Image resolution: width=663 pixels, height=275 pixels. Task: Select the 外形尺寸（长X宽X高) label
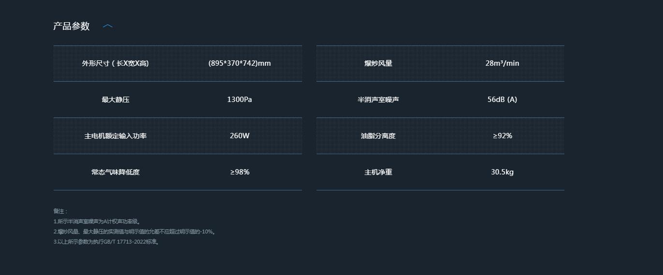(x=115, y=63)
